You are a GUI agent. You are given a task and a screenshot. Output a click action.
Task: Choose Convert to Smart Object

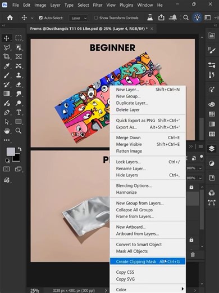[x=148, y=245]
